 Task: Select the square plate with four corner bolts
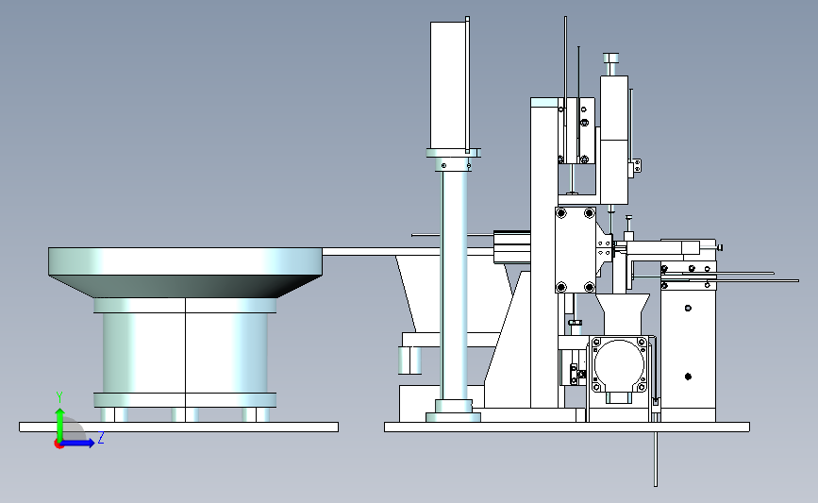coord(576,249)
